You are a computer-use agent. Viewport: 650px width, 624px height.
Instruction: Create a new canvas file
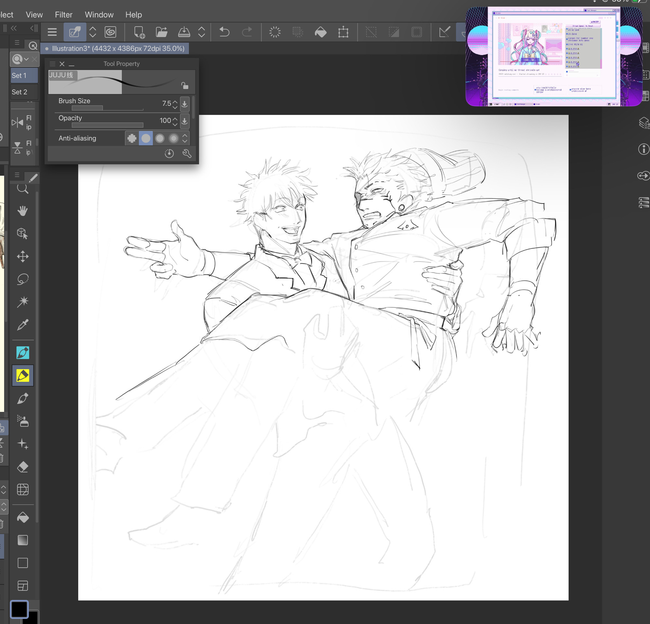pos(139,32)
